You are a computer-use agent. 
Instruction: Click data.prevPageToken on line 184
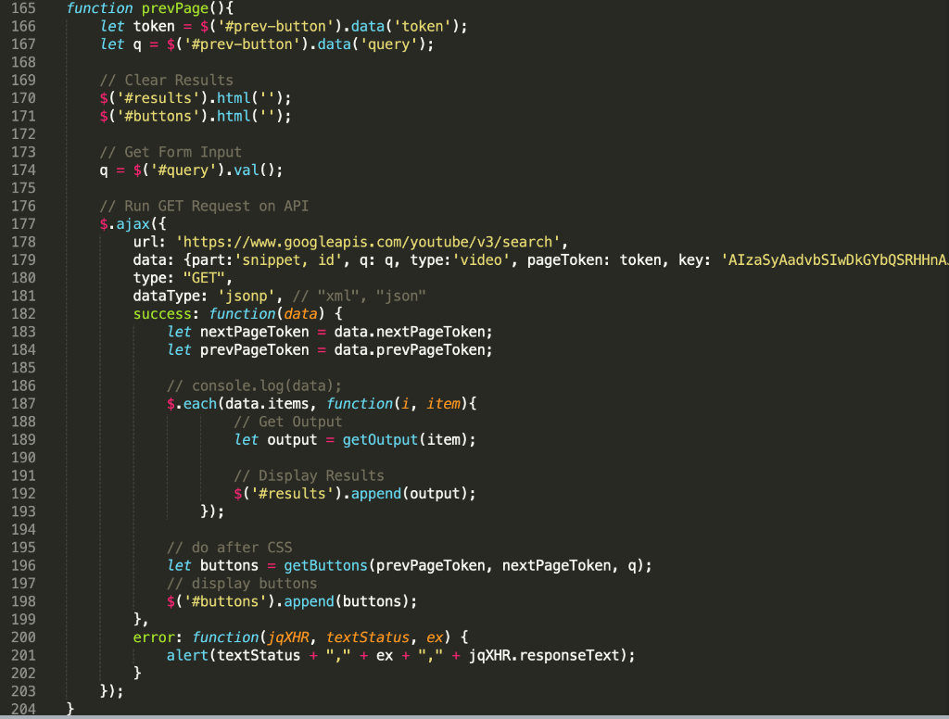412,350
